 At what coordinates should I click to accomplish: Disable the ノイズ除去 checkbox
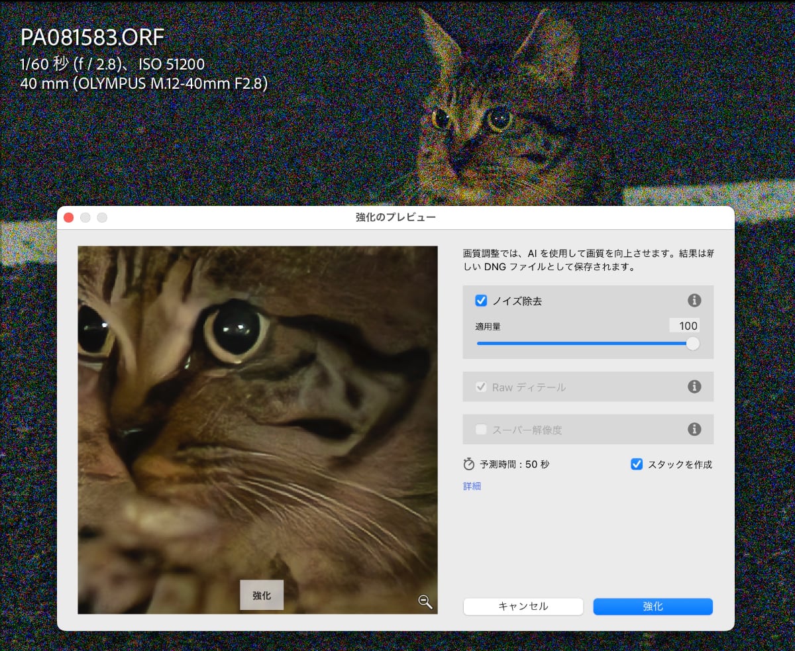click(482, 301)
